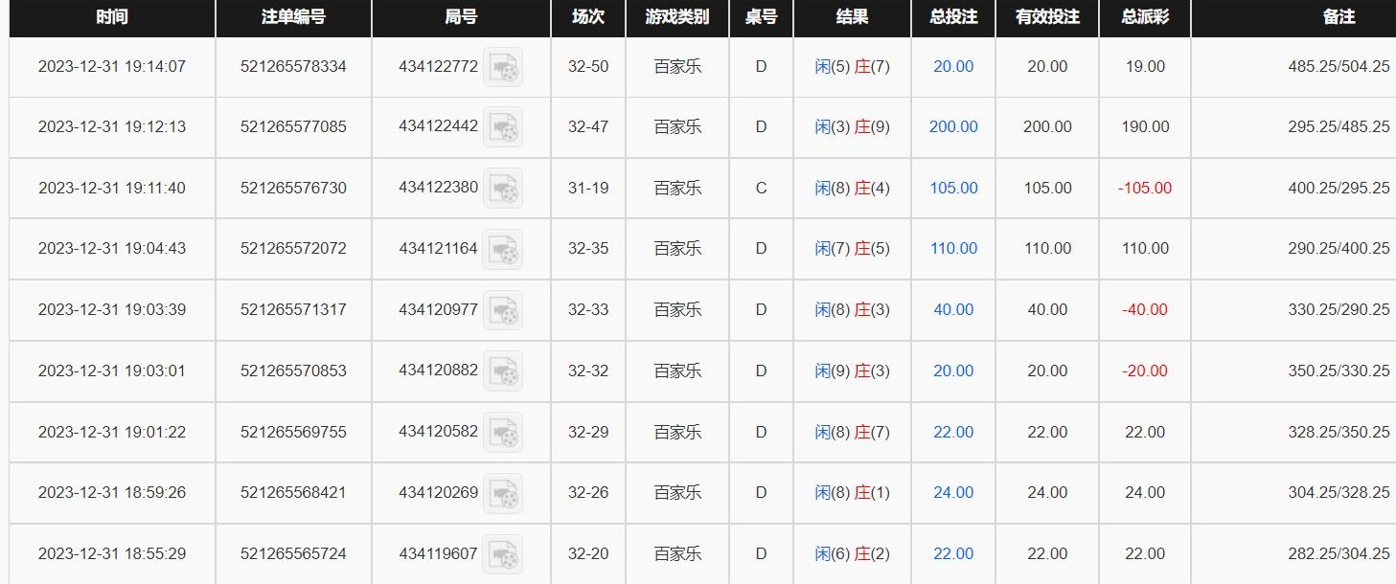Image resolution: width=1396 pixels, height=584 pixels.
Task: Open the 110.00 total bet link
Action: [953, 248]
